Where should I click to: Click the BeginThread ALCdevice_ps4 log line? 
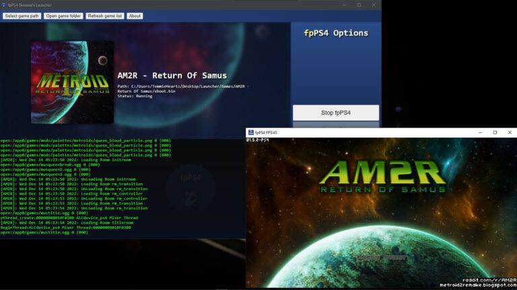tap(65, 227)
